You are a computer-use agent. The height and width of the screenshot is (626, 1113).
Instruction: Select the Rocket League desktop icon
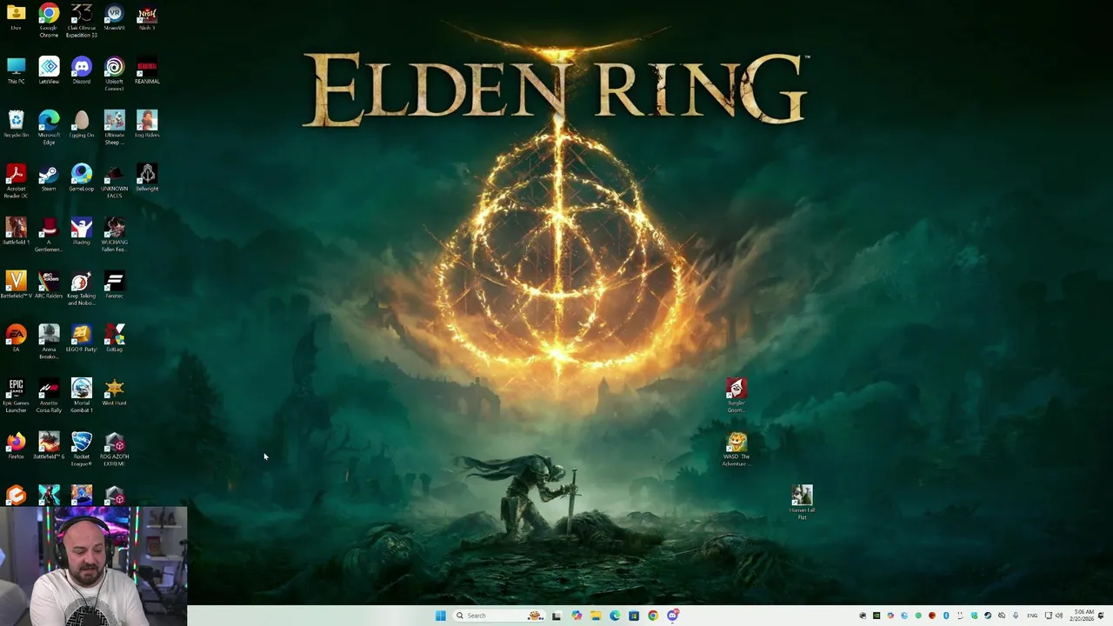pos(81,450)
